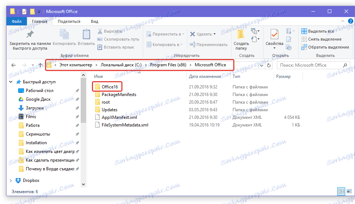Open the Файл menu tab

[16, 21]
